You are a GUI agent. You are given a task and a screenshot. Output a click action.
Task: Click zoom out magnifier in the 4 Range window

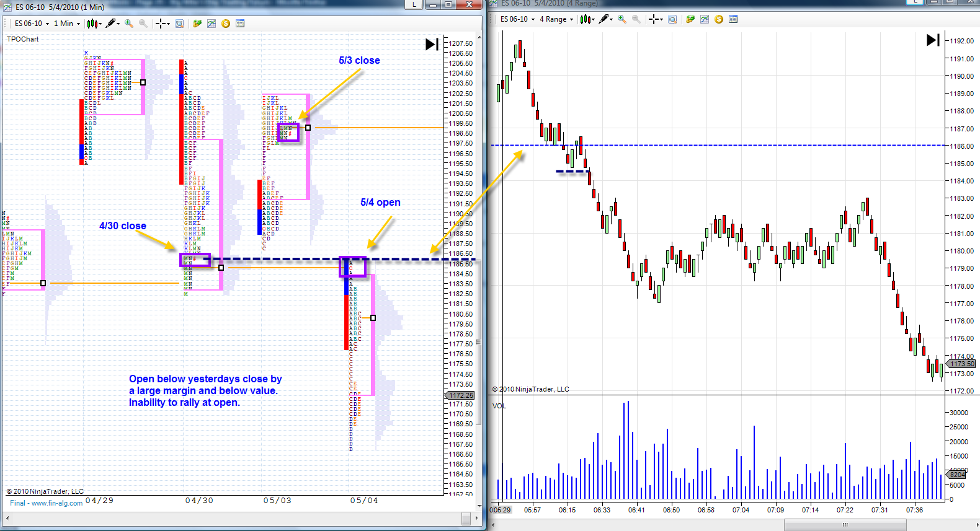(x=636, y=19)
